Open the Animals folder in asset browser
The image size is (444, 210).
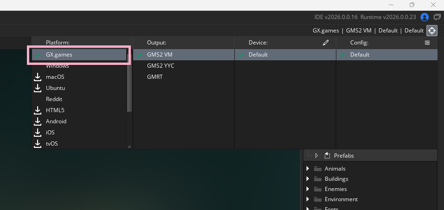tap(335, 169)
